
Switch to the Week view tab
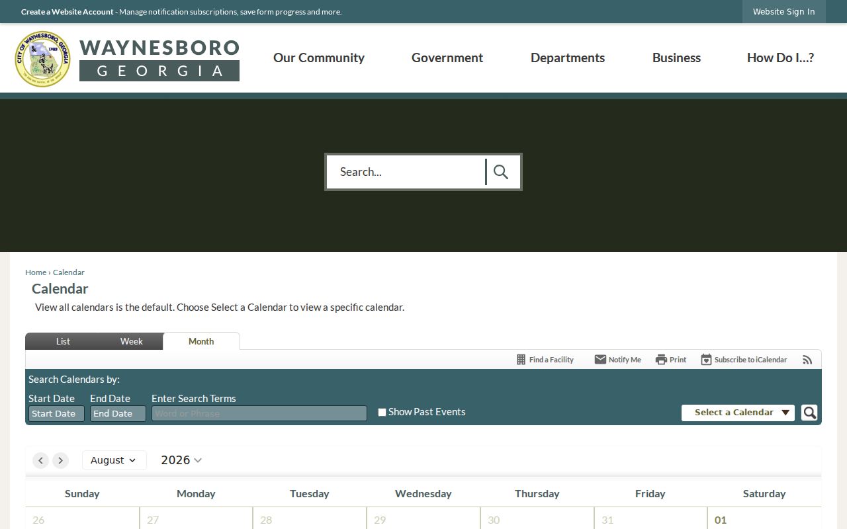click(131, 341)
